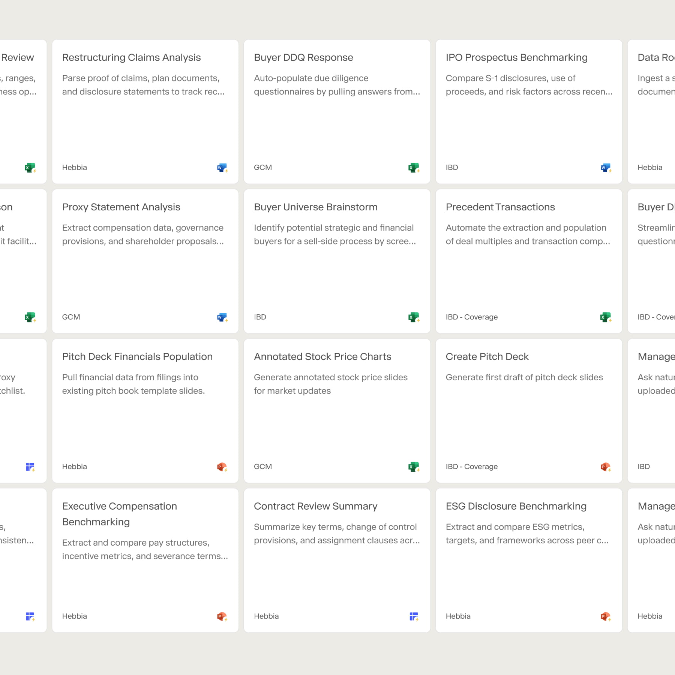
Task: Click IBD label on Buyer Universe Brainstorm card
Action: [x=260, y=317]
